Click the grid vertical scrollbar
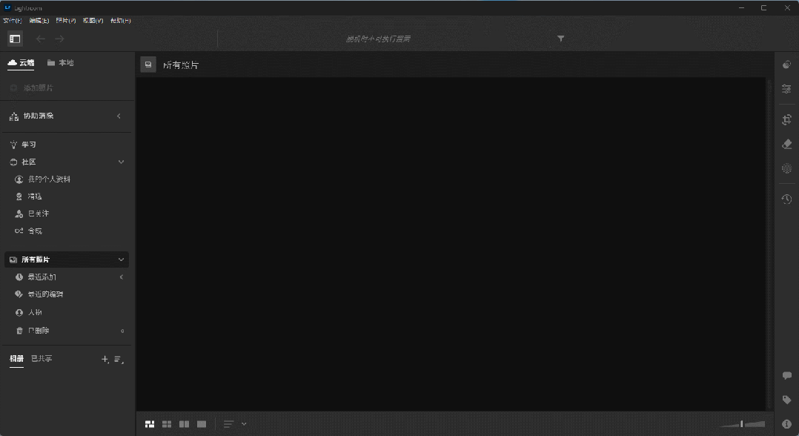The image size is (799, 436). tap(769, 244)
